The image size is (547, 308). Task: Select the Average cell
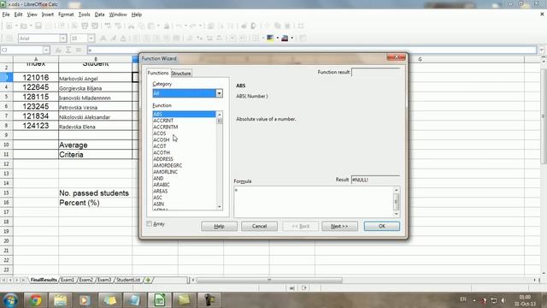pos(96,145)
